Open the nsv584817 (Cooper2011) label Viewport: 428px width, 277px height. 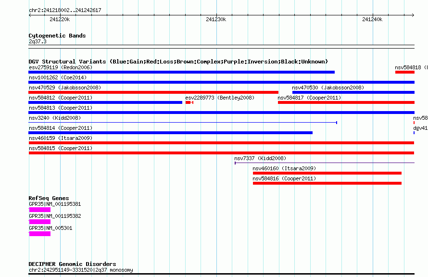(x=309, y=98)
